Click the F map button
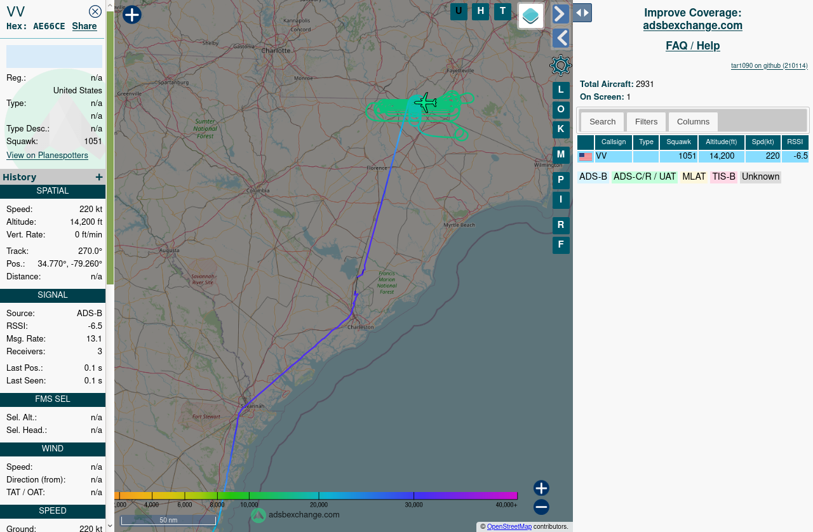 (x=561, y=245)
